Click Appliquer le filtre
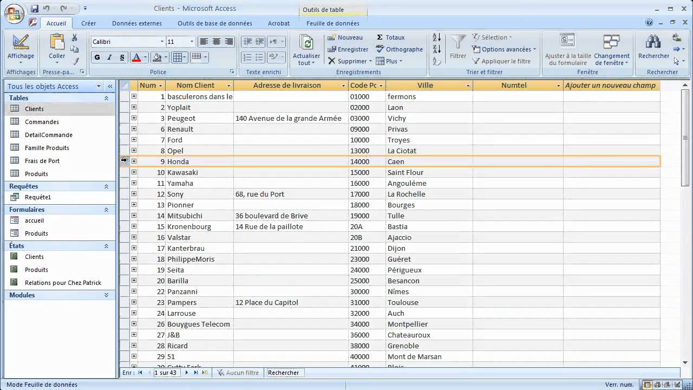 tap(501, 61)
